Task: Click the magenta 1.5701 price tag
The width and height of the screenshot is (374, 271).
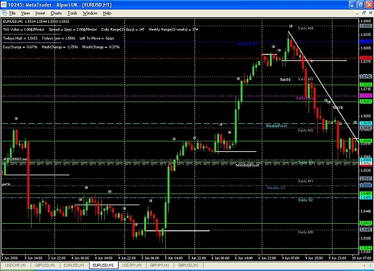Action: [x=366, y=96]
